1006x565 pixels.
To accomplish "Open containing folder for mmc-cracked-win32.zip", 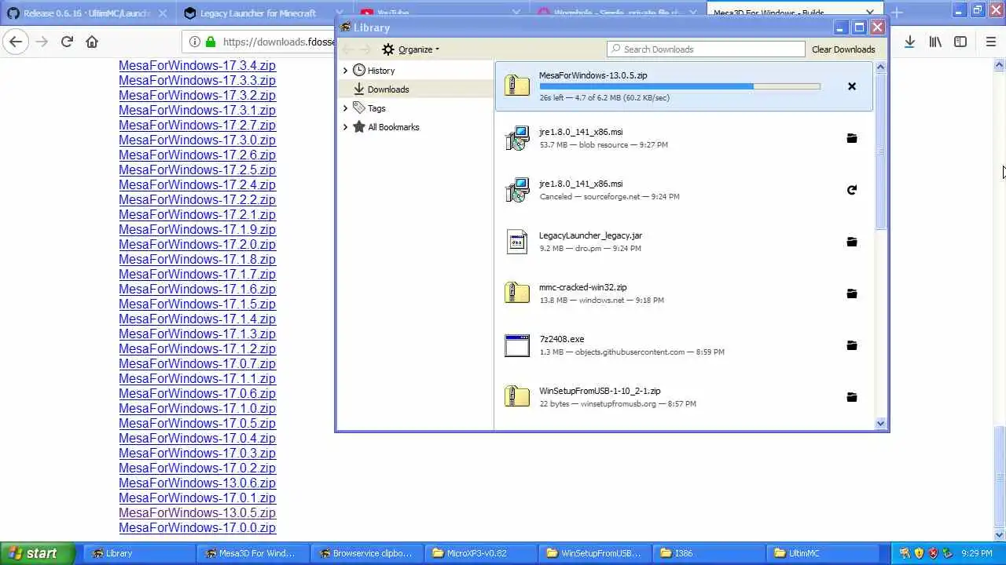I will (x=851, y=293).
